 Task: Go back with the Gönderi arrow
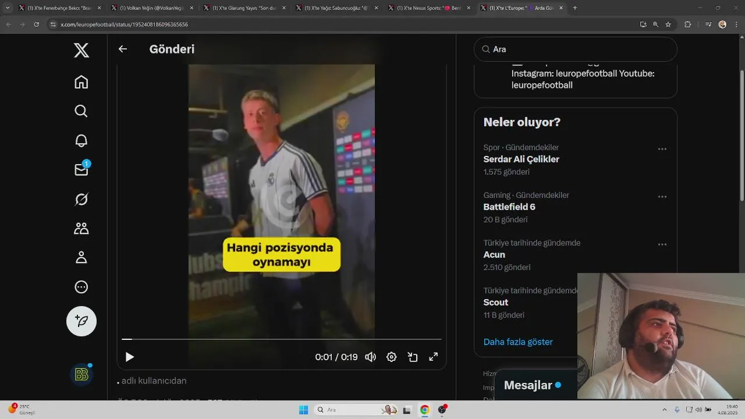(123, 49)
